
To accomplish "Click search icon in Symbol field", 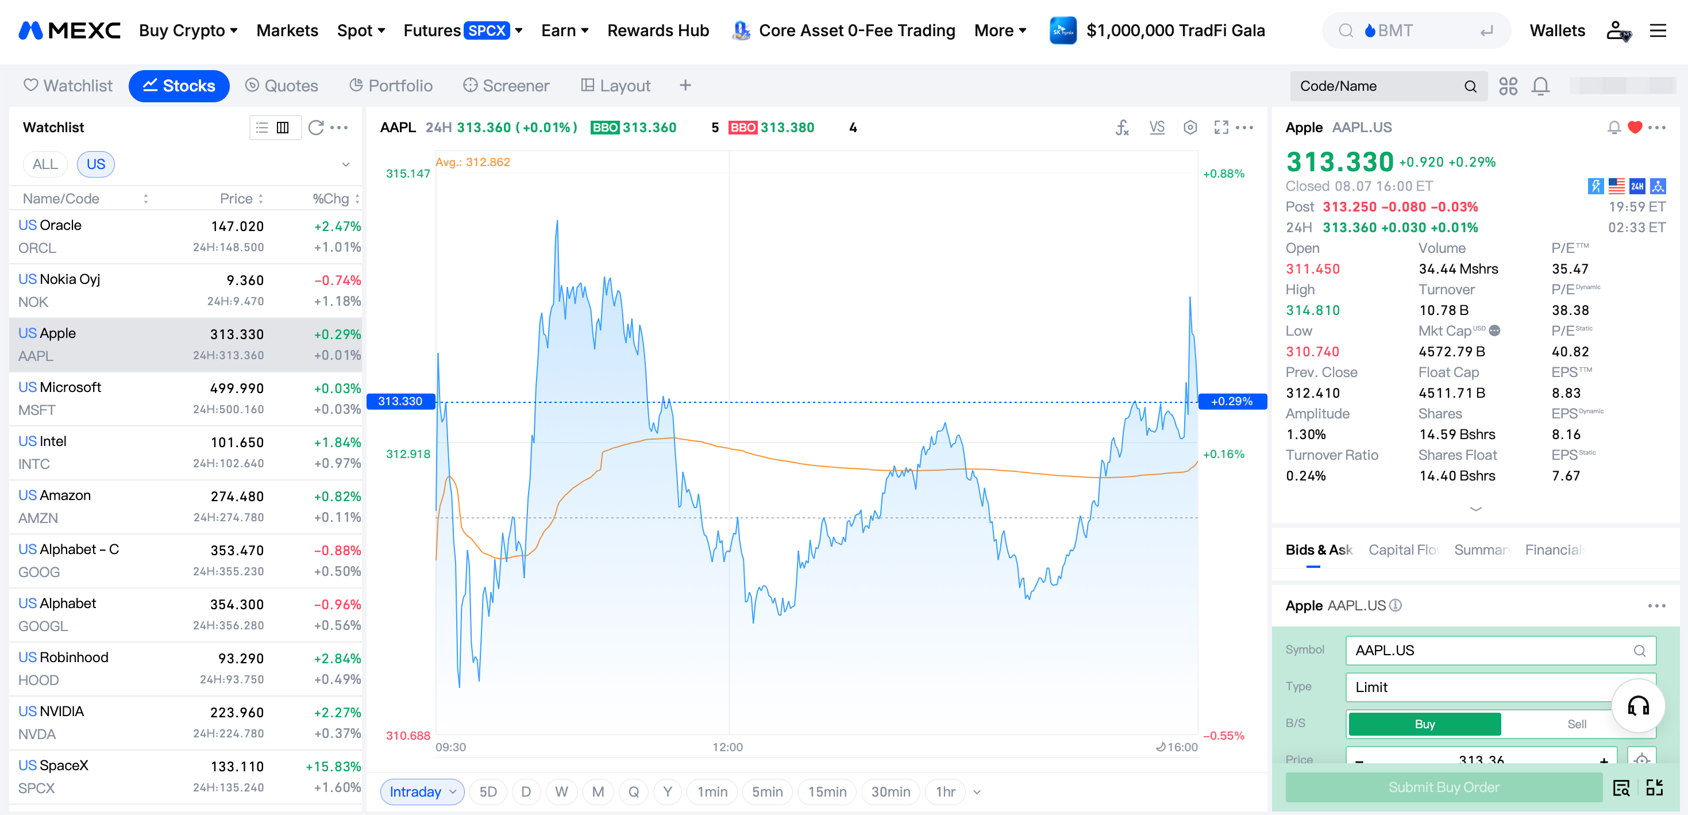I will [x=1640, y=651].
